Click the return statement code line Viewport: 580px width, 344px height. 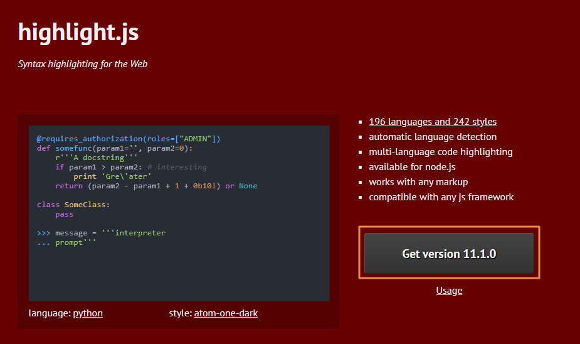click(x=156, y=186)
